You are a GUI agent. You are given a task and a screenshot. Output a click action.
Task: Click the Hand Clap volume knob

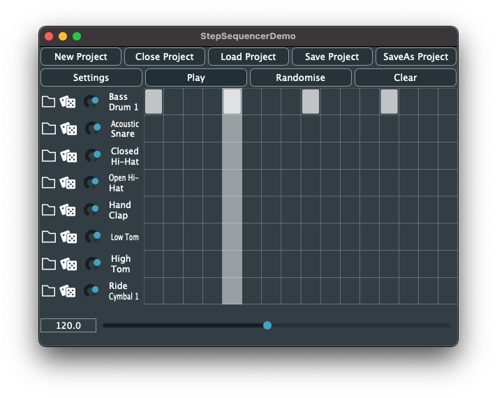[91, 210]
